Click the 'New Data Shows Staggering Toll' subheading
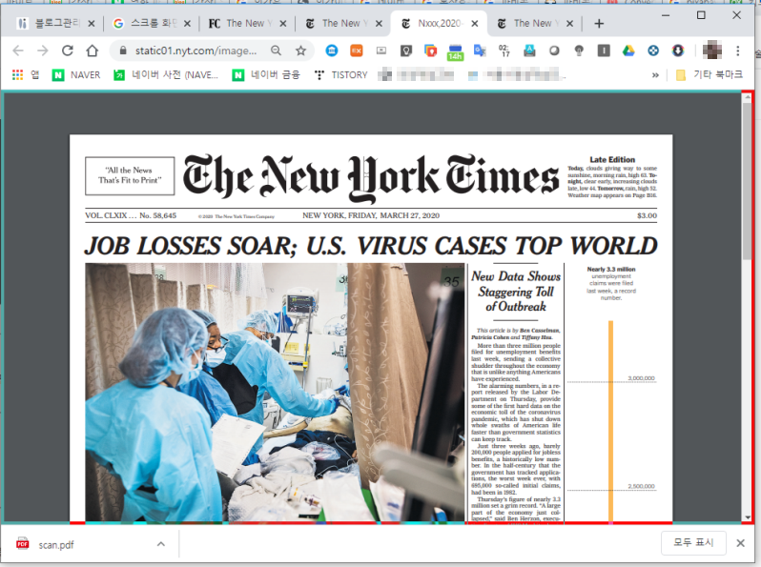761x567 pixels. [x=515, y=291]
